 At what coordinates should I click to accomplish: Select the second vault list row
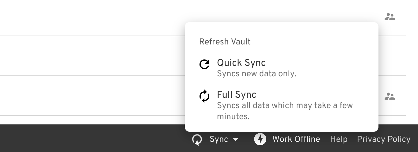point(92,56)
